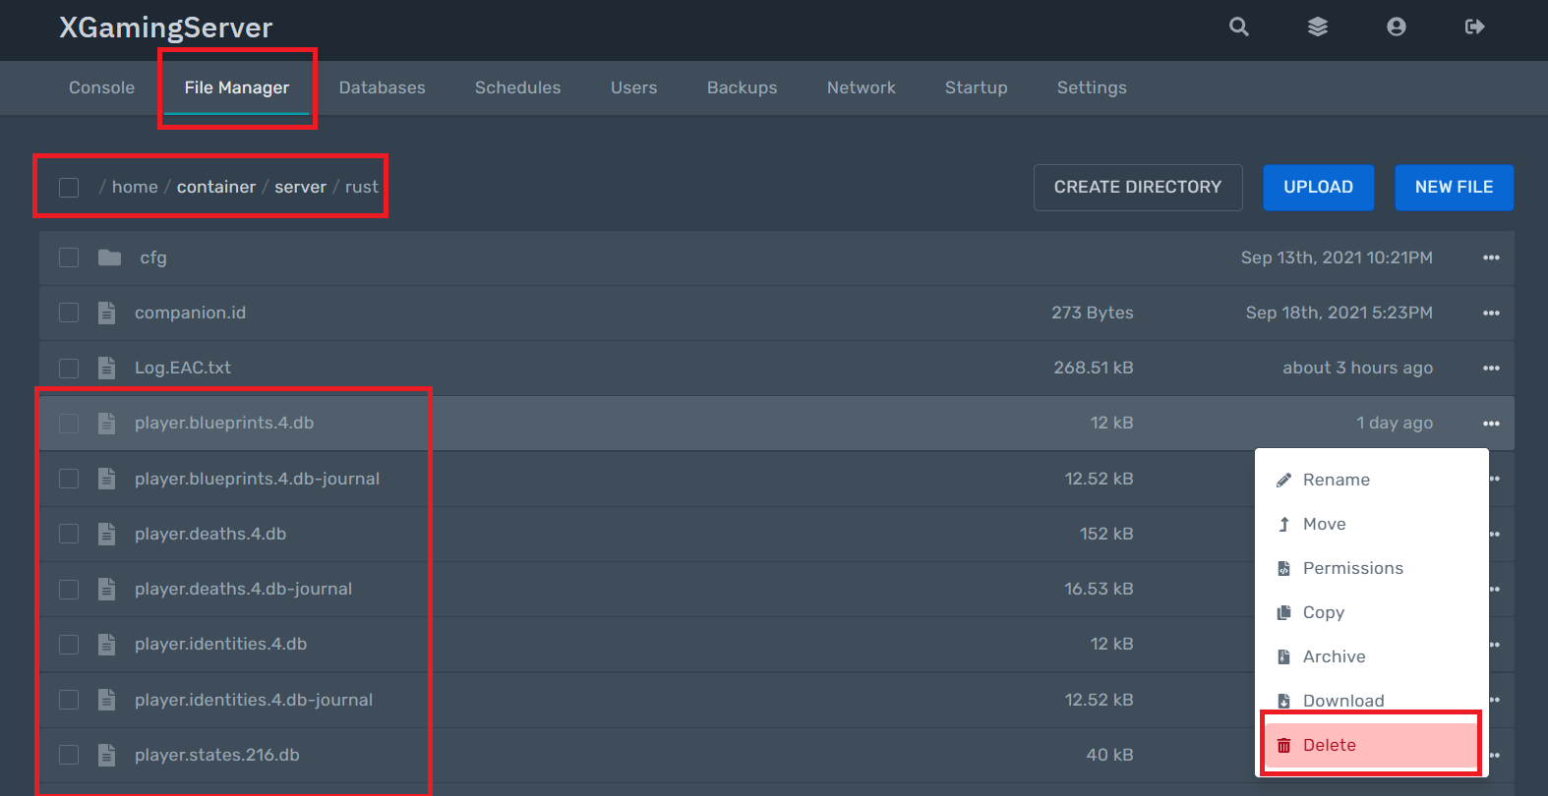Click the file icon beside player.identities.4.db

(x=107, y=644)
